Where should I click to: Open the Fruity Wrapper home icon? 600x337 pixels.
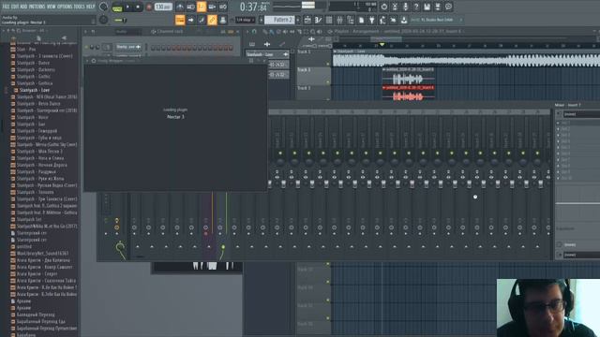94,60
